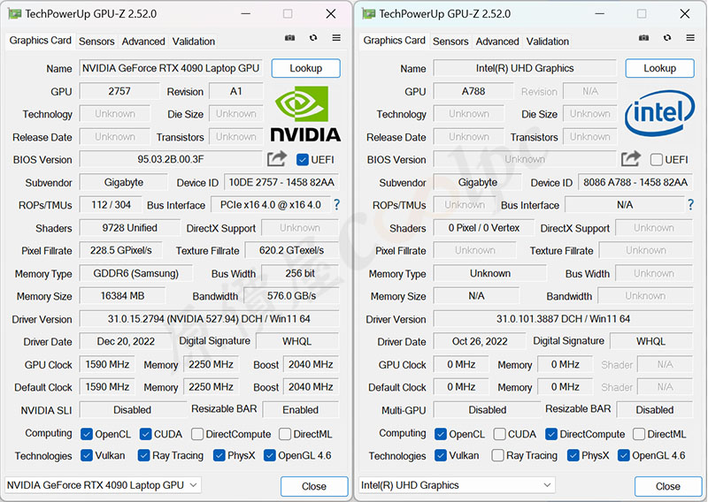Click the Name field showing Intel(R) UHD Graphics
Image resolution: width=708 pixels, height=502 pixels.
point(525,68)
